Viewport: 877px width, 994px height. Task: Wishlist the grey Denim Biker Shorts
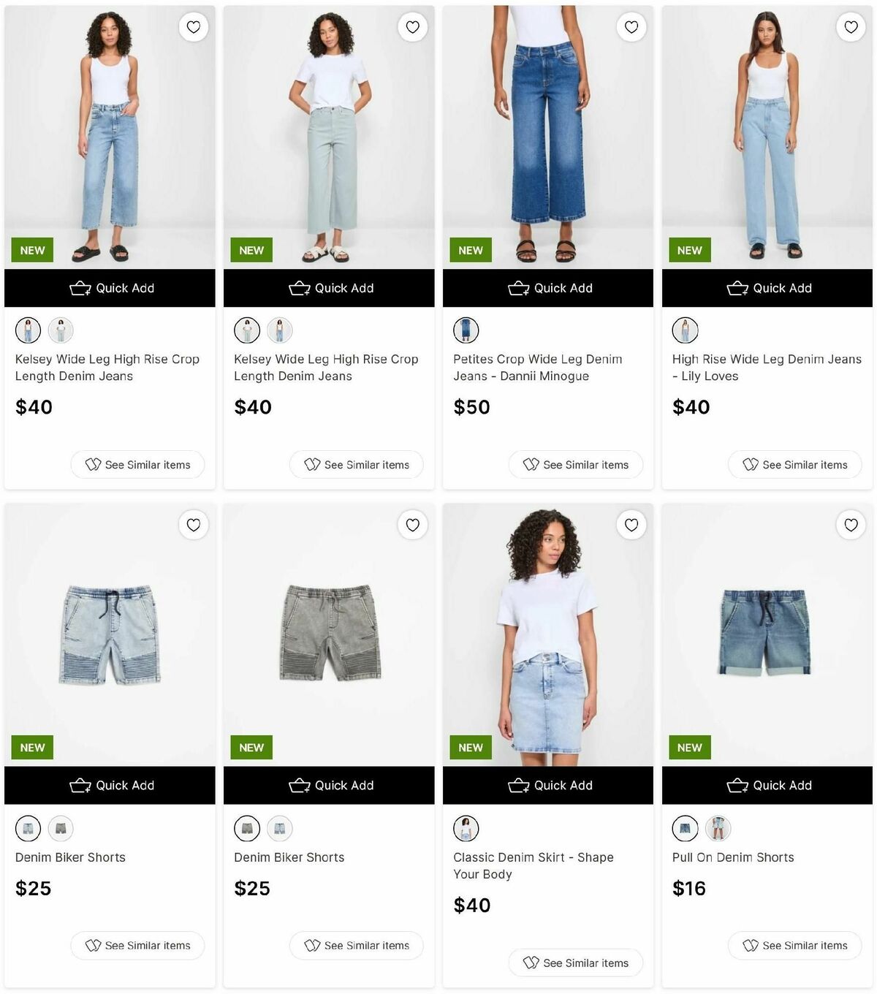[412, 525]
